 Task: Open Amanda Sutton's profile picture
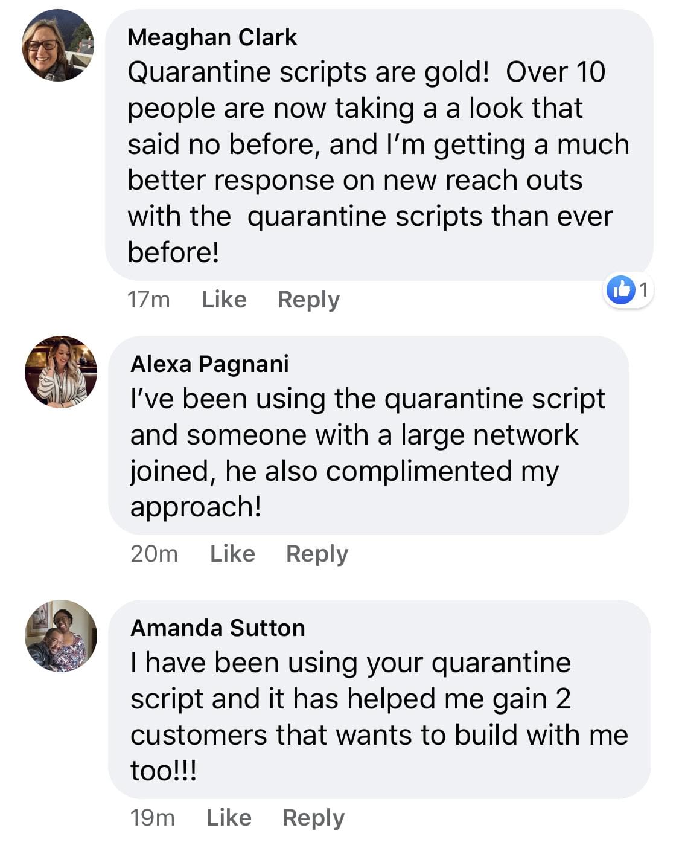click(x=60, y=635)
